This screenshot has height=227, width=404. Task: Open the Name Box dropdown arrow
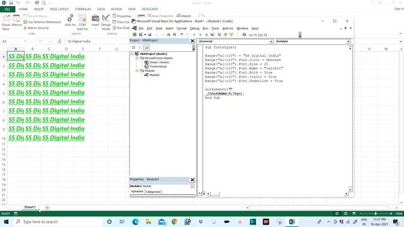(25, 41)
